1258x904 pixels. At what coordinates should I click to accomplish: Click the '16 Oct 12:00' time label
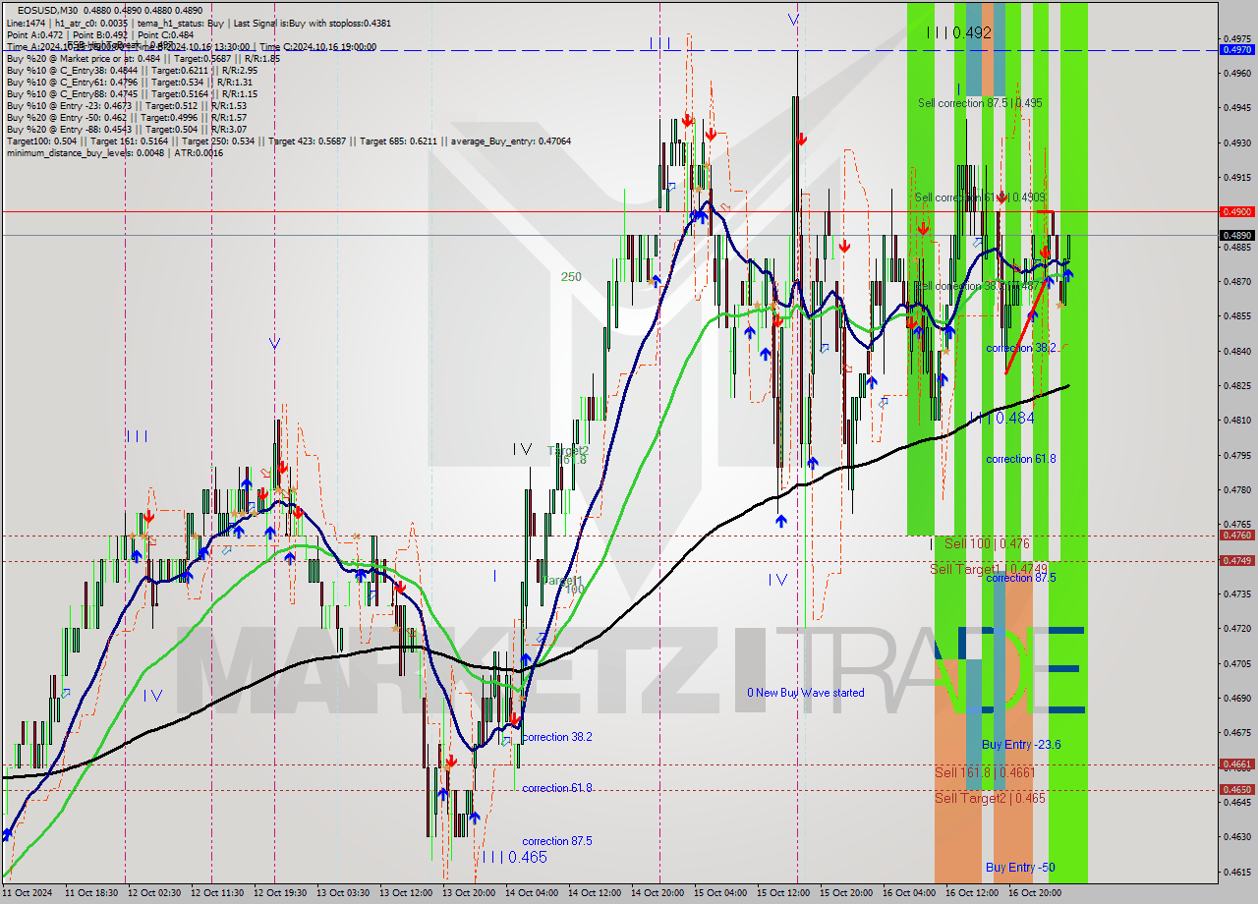pyautogui.click(x=972, y=893)
